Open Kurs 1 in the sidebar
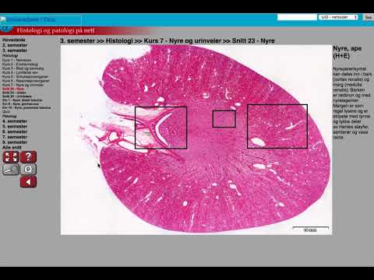Viewport: 374px width, 280px height. click(16, 60)
